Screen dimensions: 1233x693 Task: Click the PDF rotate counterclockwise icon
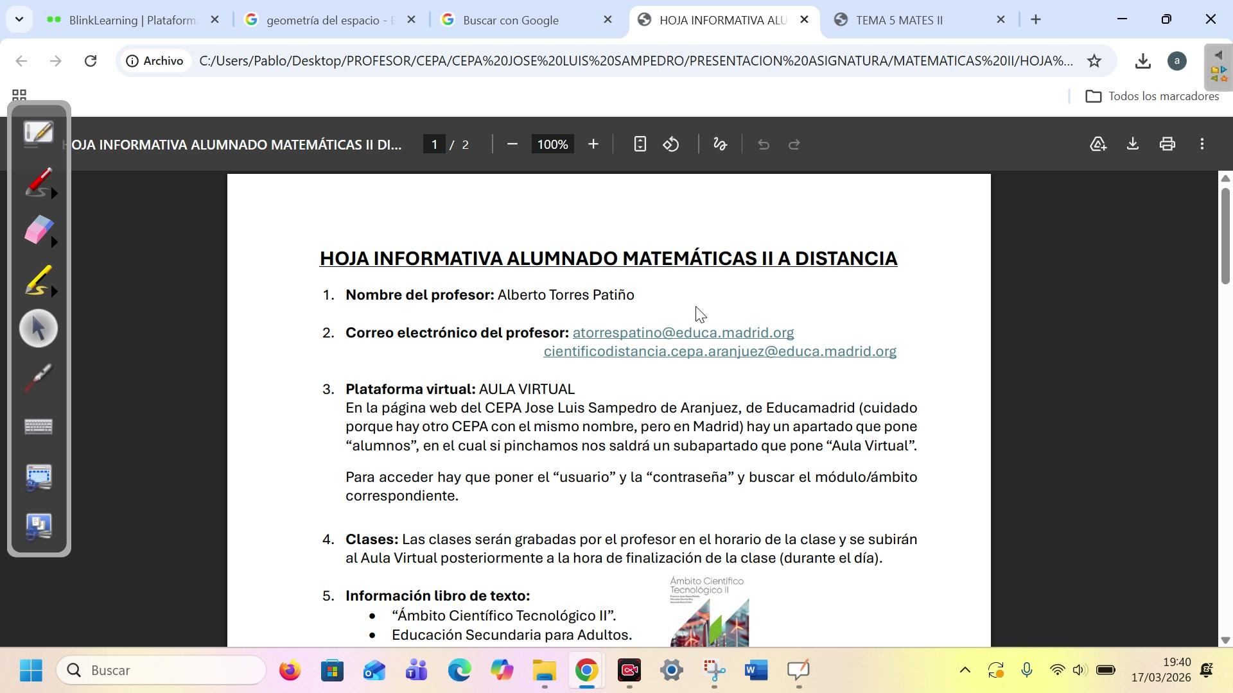pyautogui.click(x=671, y=144)
